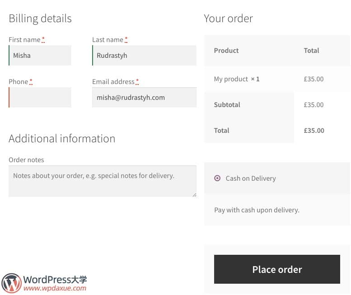Click the required asterisk beside Last name

[126, 40]
